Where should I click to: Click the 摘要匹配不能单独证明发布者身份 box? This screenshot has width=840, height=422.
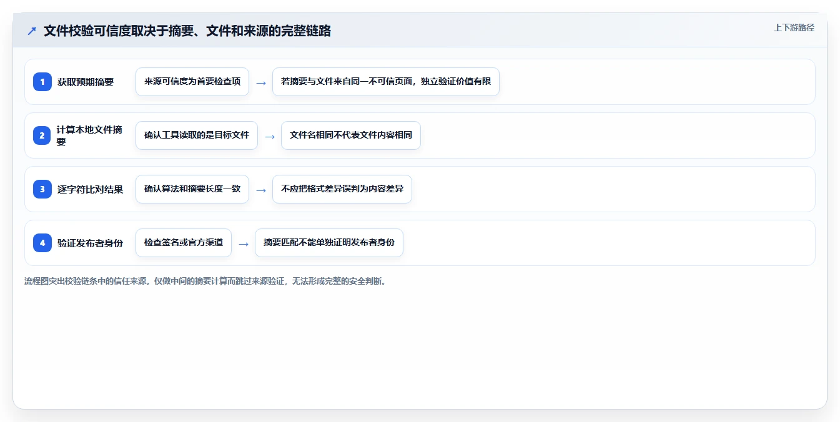coord(329,243)
